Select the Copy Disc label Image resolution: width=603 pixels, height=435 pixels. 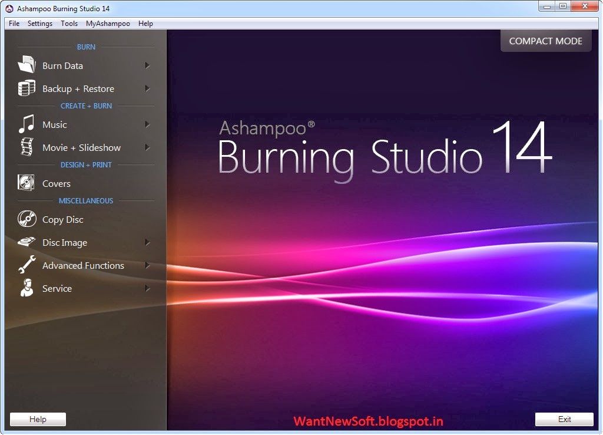[62, 220]
